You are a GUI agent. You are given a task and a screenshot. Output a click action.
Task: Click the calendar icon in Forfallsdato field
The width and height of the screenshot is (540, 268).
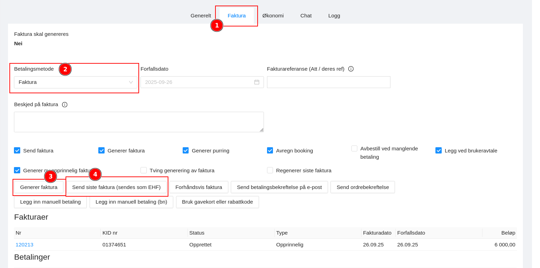pos(257,82)
